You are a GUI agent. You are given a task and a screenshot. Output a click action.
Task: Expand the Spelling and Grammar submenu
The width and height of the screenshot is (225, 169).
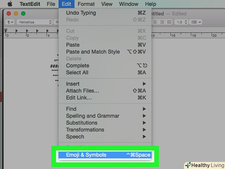pyautogui.click(x=105, y=116)
